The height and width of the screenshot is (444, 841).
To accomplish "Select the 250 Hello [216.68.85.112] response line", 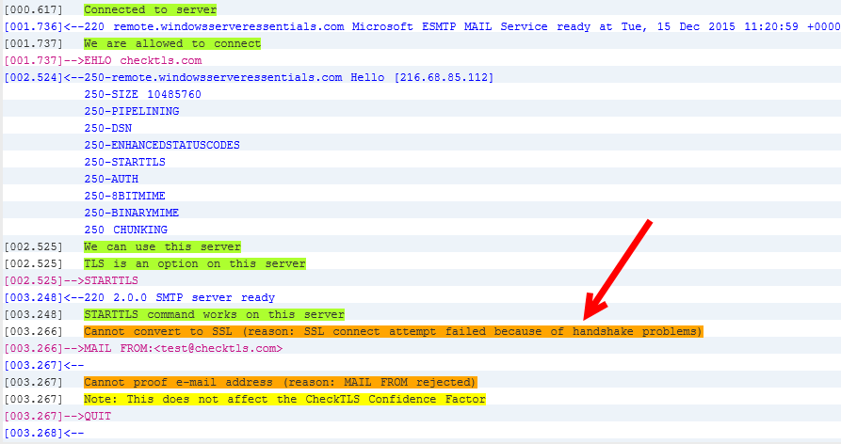I will (288, 77).
